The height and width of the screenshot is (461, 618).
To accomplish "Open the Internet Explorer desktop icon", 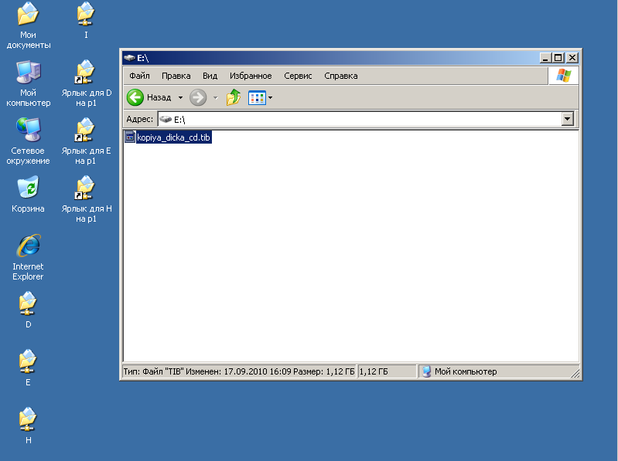I will pos(28,246).
